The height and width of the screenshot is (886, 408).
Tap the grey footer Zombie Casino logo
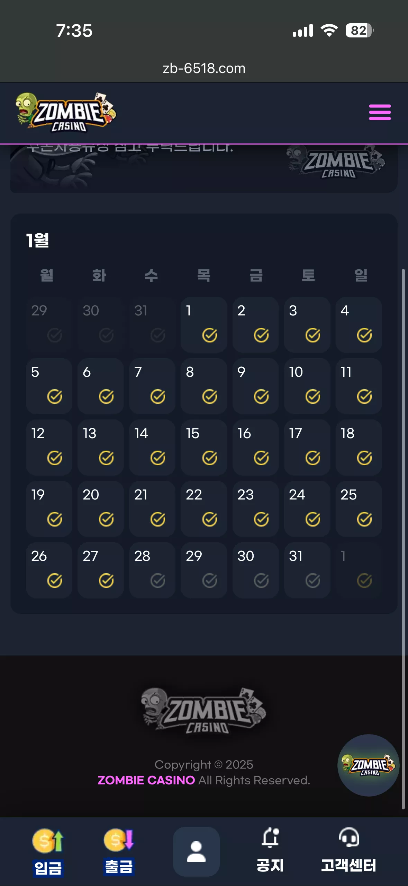[x=203, y=711]
